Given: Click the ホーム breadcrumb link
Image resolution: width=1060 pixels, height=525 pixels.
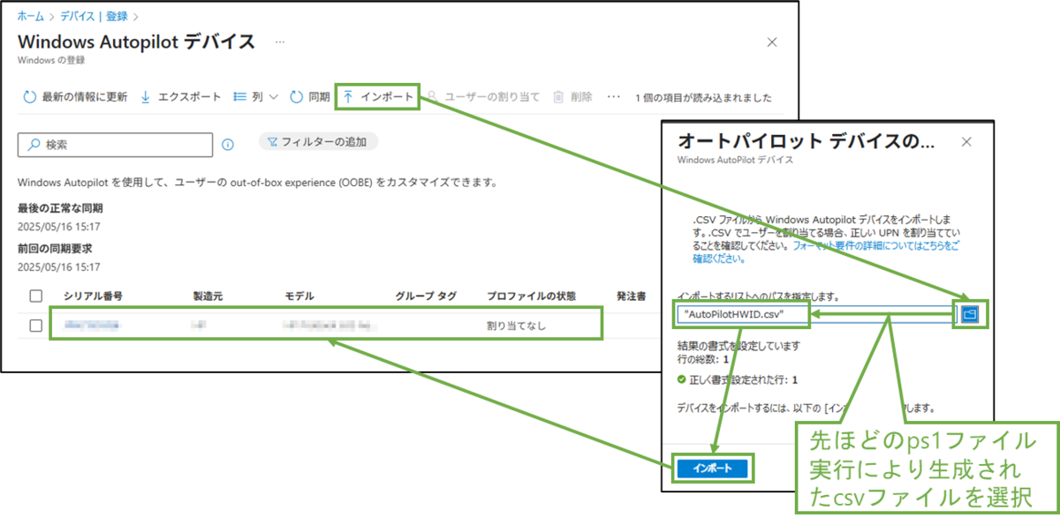Looking at the screenshot, I should click(30, 16).
